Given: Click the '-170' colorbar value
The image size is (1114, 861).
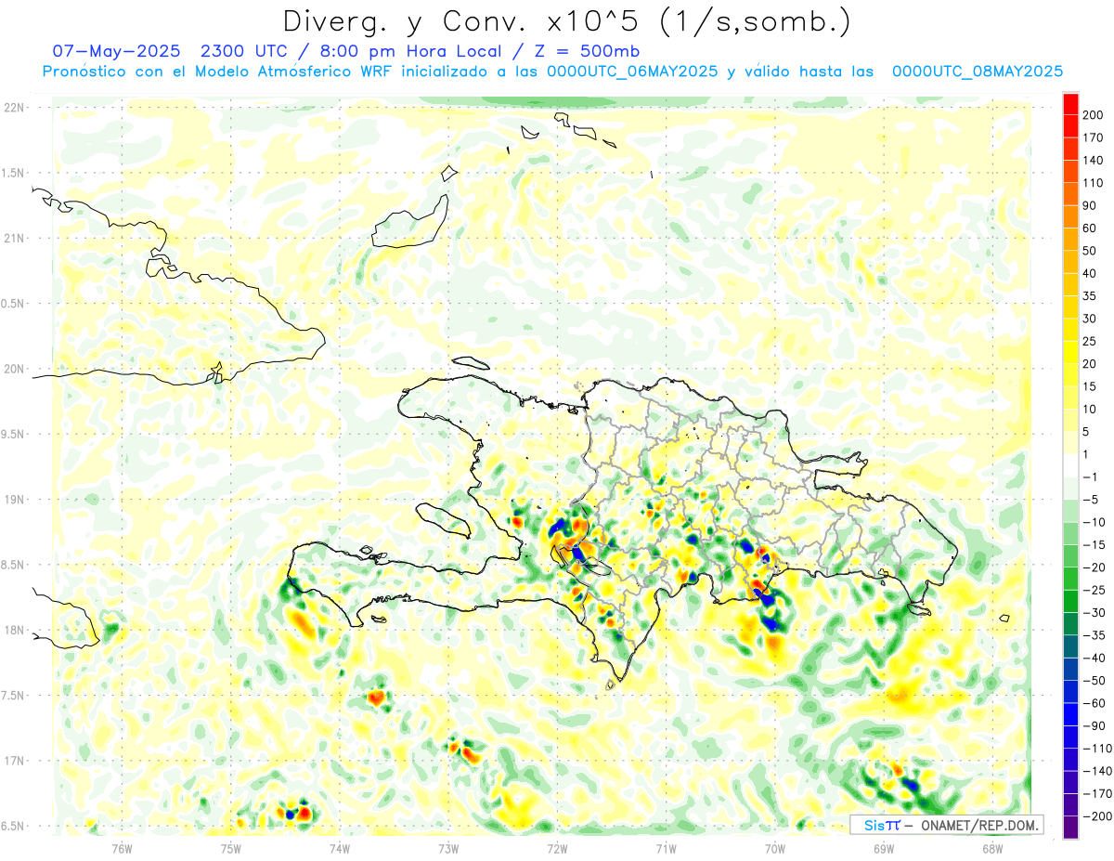Looking at the screenshot, I should [x=1095, y=794].
